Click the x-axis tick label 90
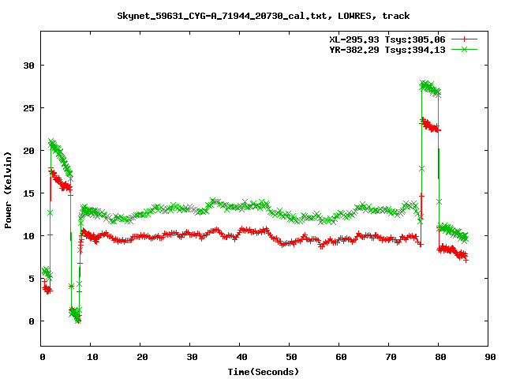The height and width of the screenshot is (379, 505). pyautogui.click(x=490, y=357)
